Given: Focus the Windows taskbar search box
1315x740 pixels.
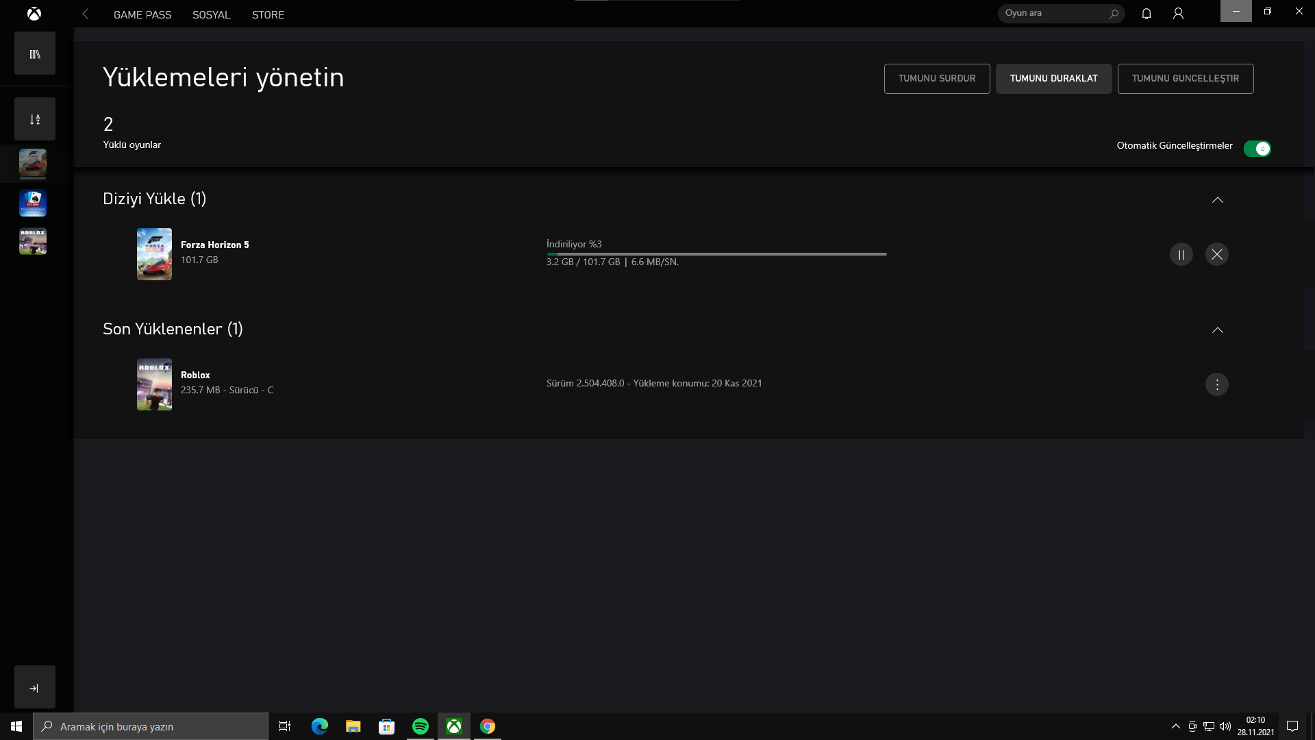Looking at the screenshot, I should click(151, 726).
